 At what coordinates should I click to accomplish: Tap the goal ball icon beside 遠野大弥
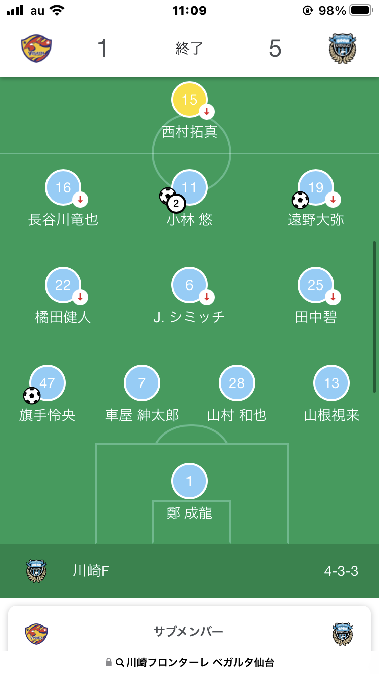[x=300, y=200]
